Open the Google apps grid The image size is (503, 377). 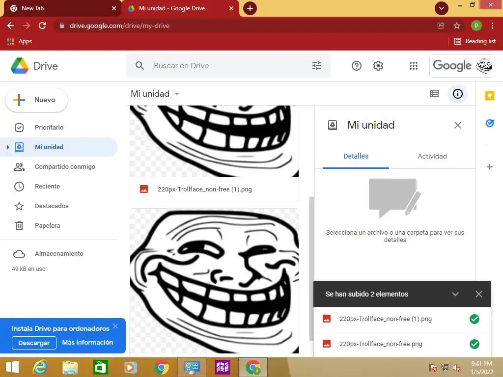414,66
